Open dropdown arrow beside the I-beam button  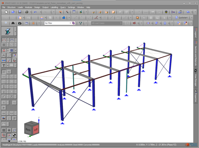15,32
